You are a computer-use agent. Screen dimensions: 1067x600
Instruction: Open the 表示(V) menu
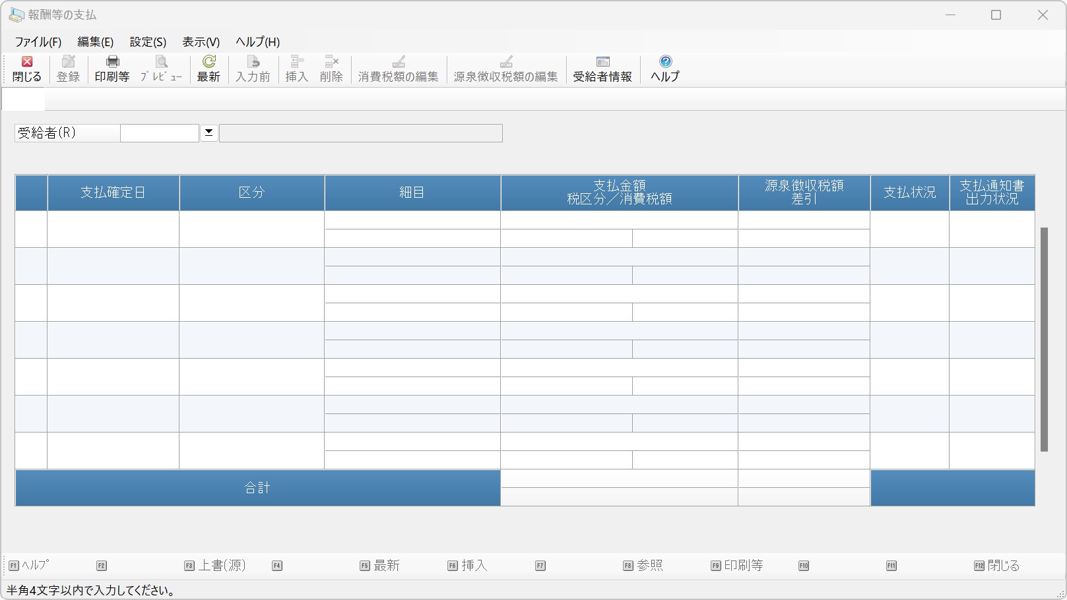pos(201,42)
